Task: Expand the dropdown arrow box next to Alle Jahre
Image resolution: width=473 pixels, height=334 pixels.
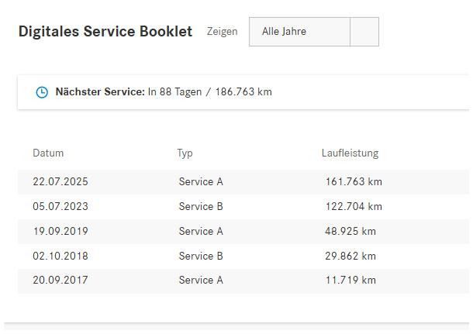Action: [364, 32]
